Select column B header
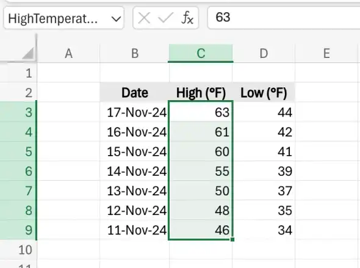The height and width of the screenshot is (268, 360). tap(134, 53)
